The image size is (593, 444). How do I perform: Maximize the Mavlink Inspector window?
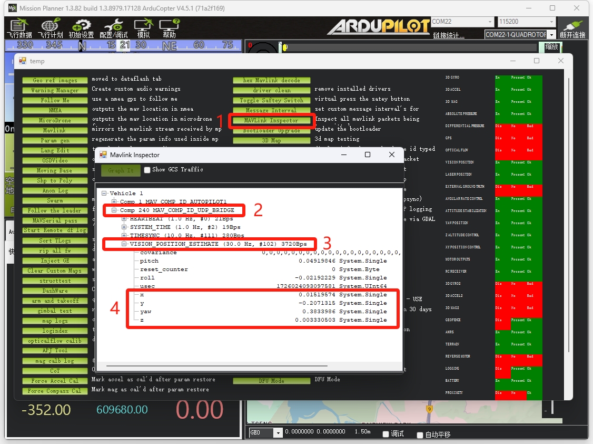click(367, 155)
